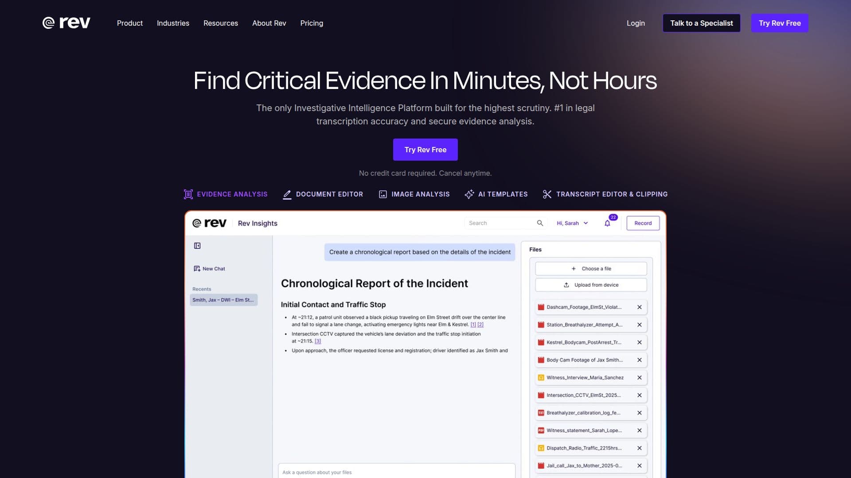Remove Body Cam Footage of Jax Smith file
This screenshot has width=851, height=478.
tap(640, 360)
